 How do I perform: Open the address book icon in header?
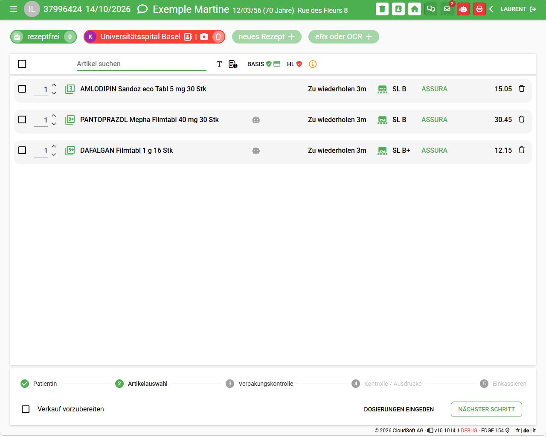[x=398, y=9]
